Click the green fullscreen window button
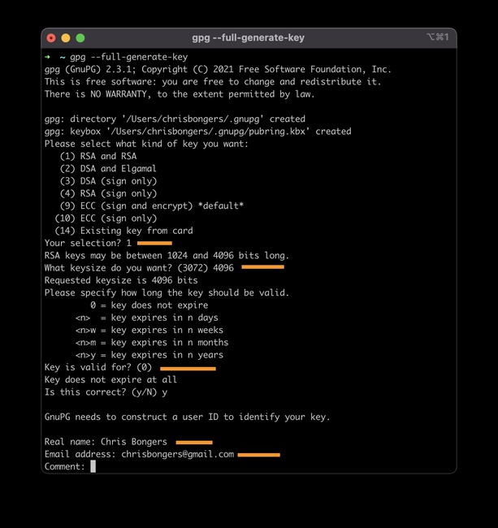Screen dimensions: 498x528 click(x=80, y=38)
